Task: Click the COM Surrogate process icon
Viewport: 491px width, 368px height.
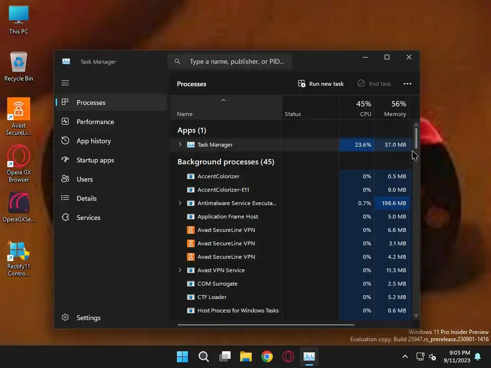Action: click(191, 284)
